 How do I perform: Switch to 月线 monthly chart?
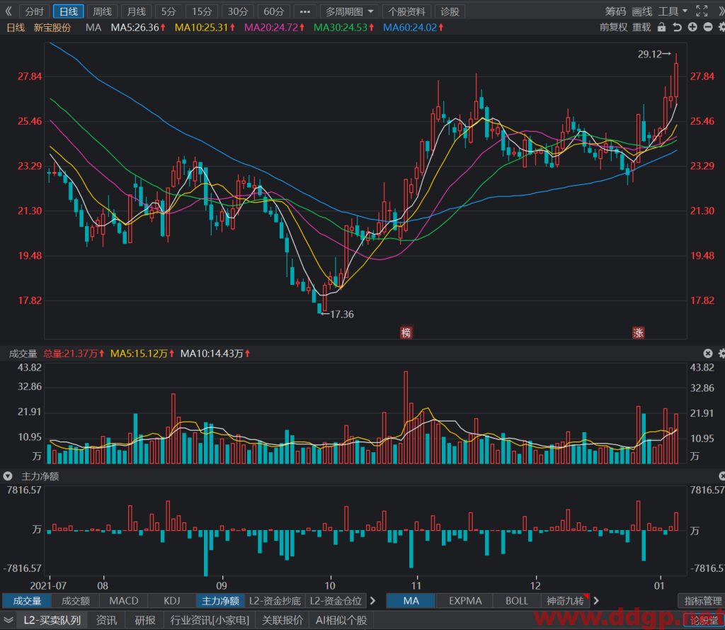(x=137, y=11)
